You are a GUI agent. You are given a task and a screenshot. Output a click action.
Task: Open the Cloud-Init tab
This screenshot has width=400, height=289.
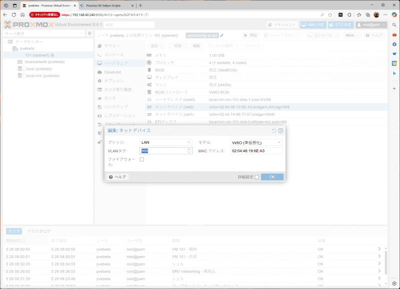pos(120,72)
